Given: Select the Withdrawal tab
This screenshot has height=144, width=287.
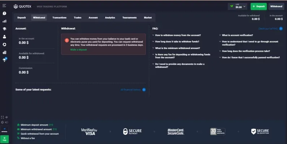Looking at the screenshot, I should point(39,18).
